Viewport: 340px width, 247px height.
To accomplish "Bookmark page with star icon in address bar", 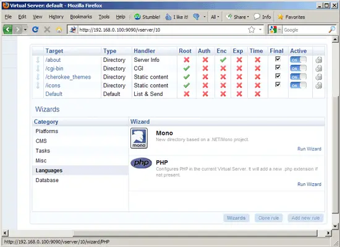I will coord(252,30).
